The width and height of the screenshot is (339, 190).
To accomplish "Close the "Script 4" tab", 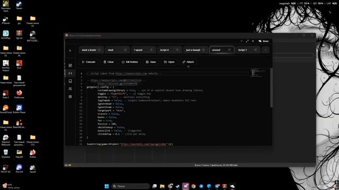I will 177,50.
